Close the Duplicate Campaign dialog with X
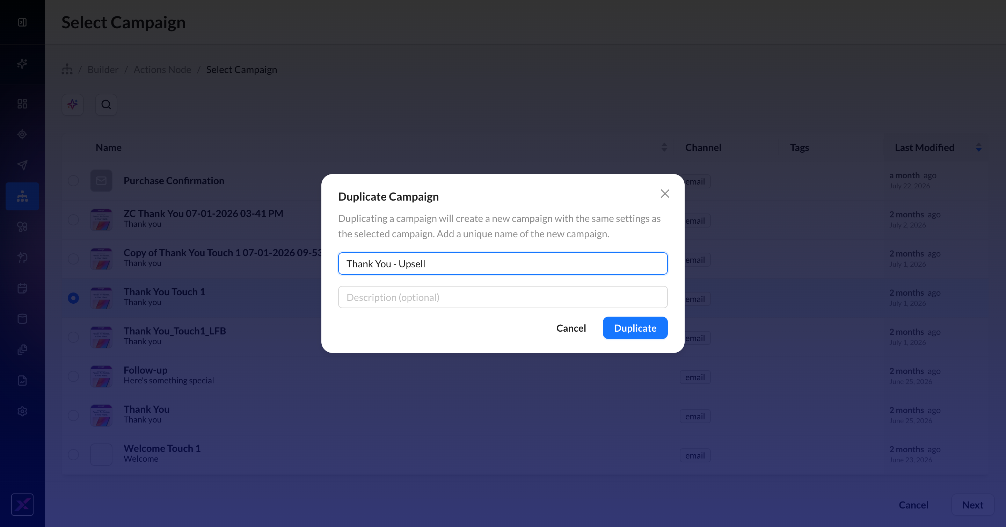This screenshot has height=527, width=1006. 665,194
